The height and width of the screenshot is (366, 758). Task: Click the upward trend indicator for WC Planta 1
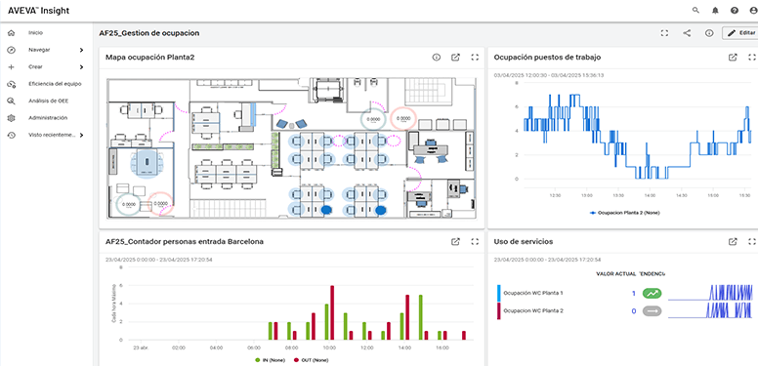point(652,293)
